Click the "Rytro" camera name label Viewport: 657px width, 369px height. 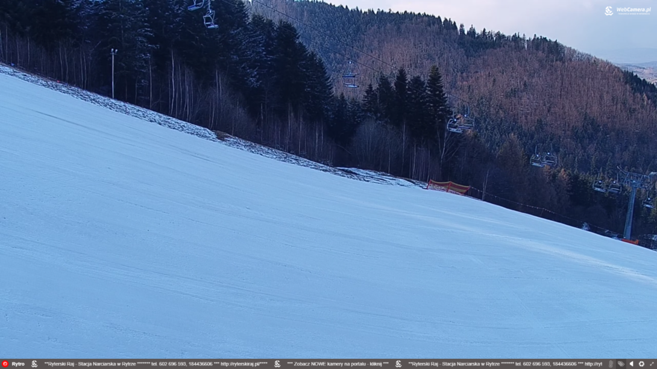(x=18, y=364)
